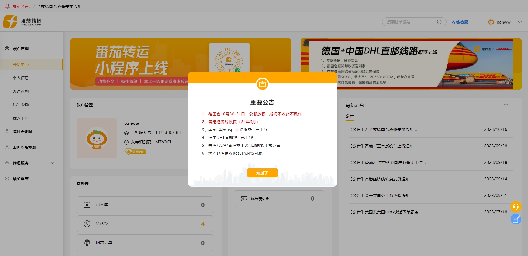Open the 番茄转运 logo home link
The width and height of the screenshot is (528, 256).
pos(22,22)
